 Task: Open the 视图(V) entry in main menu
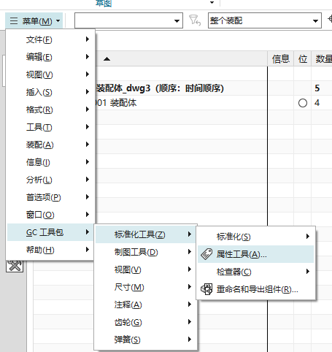pos(50,74)
